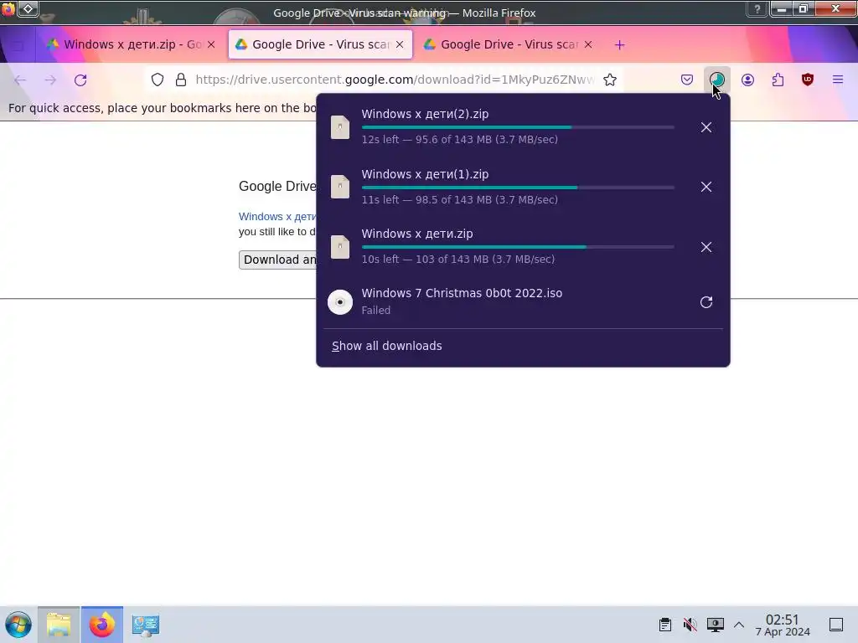
Task: Close the last Virus scan tab
Action: tap(588, 45)
